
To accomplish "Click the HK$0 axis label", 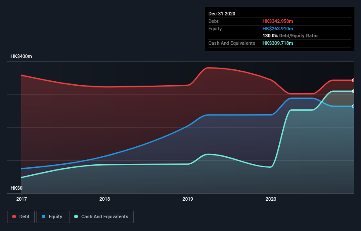I will (16, 188).
